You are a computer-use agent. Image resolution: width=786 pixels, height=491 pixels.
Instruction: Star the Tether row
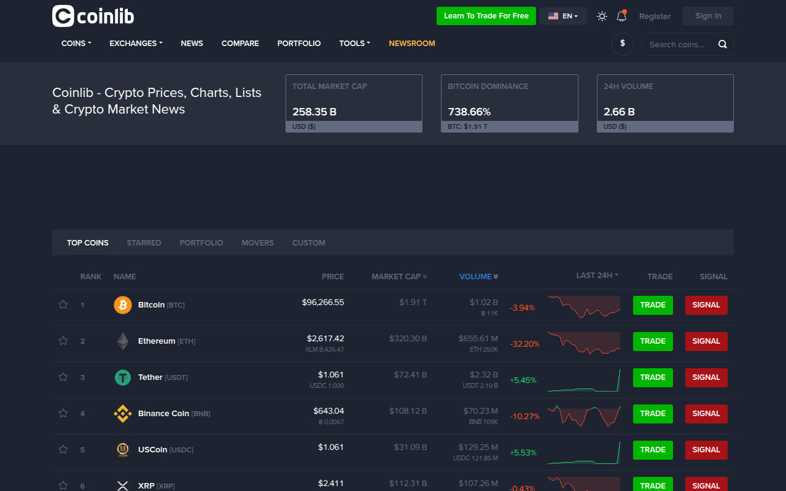(x=63, y=377)
